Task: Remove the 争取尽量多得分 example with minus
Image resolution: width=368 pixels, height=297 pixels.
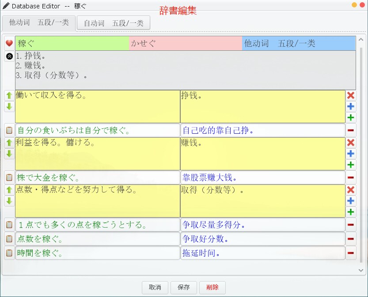Action: 351,225
